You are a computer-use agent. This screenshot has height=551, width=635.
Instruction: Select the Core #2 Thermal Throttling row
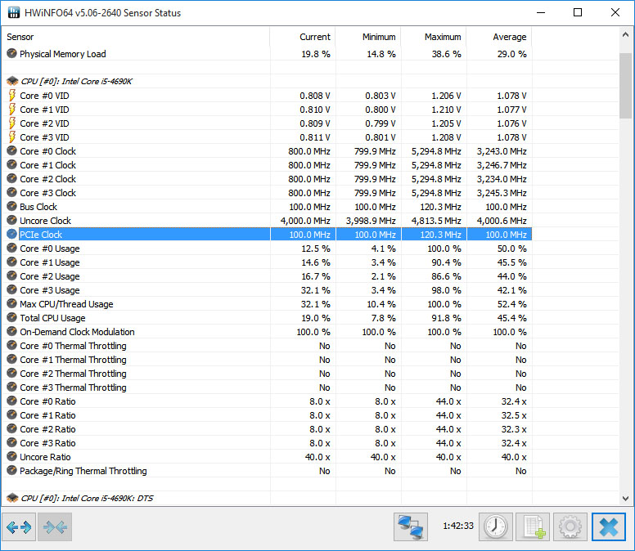click(268, 374)
